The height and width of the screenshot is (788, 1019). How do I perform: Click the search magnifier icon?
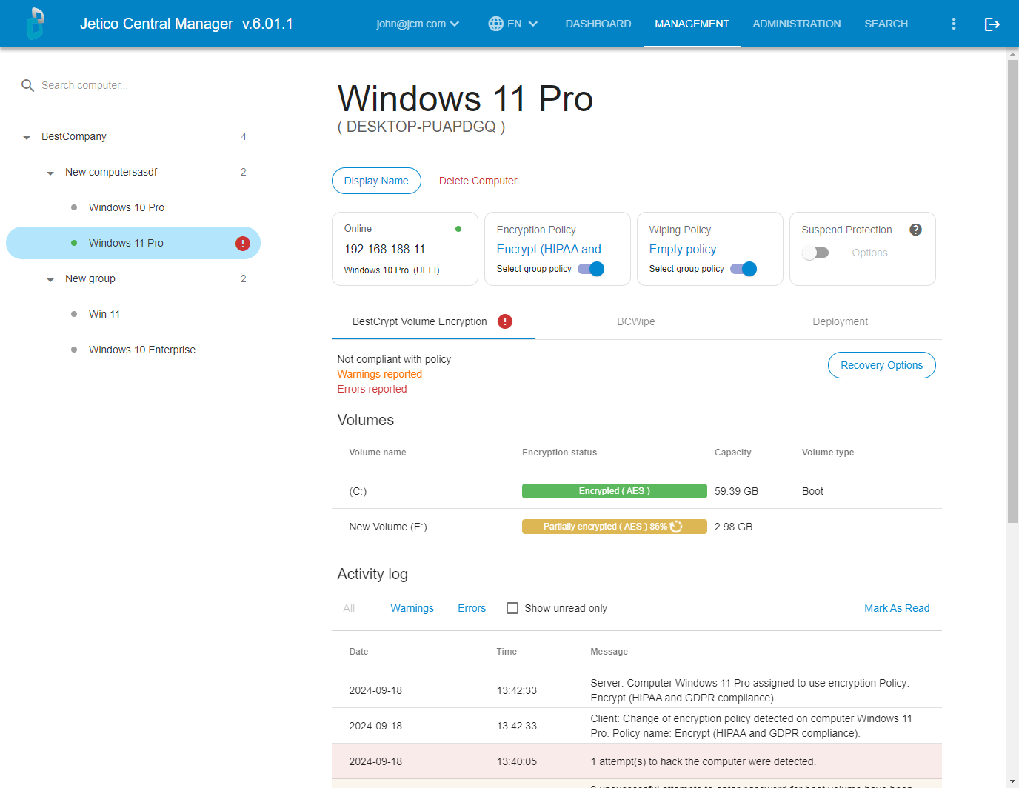(27, 85)
